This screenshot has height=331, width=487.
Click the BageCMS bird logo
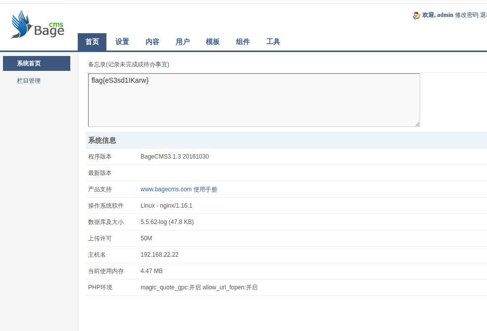37,24
